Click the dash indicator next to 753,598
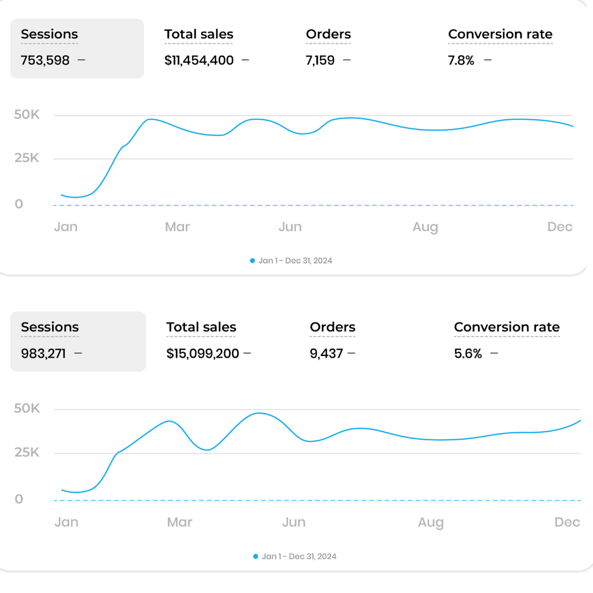The image size is (593, 593). click(82, 60)
